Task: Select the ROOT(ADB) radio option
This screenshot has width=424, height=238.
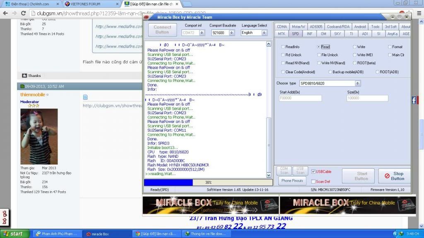Action: tap(377, 72)
